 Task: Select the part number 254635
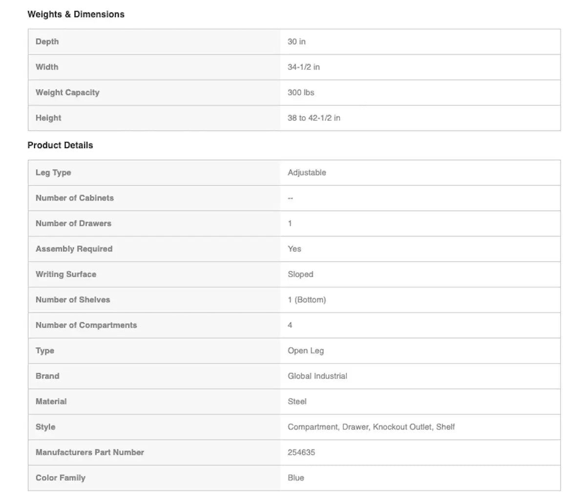pyautogui.click(x=301, y=452)
